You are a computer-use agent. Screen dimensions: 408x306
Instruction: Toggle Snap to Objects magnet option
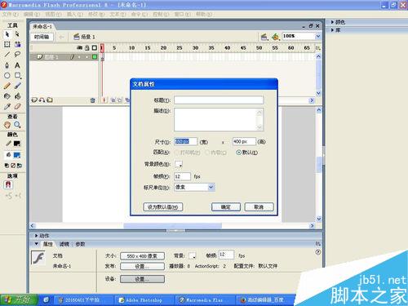coord(8,185)
